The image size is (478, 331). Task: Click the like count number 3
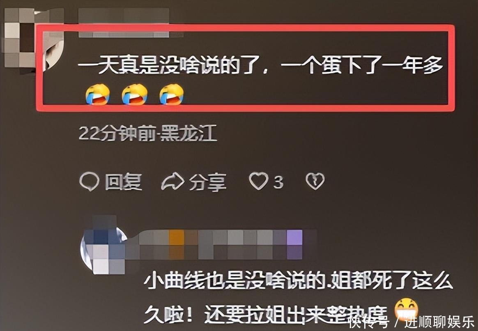[x=278, y=182]
